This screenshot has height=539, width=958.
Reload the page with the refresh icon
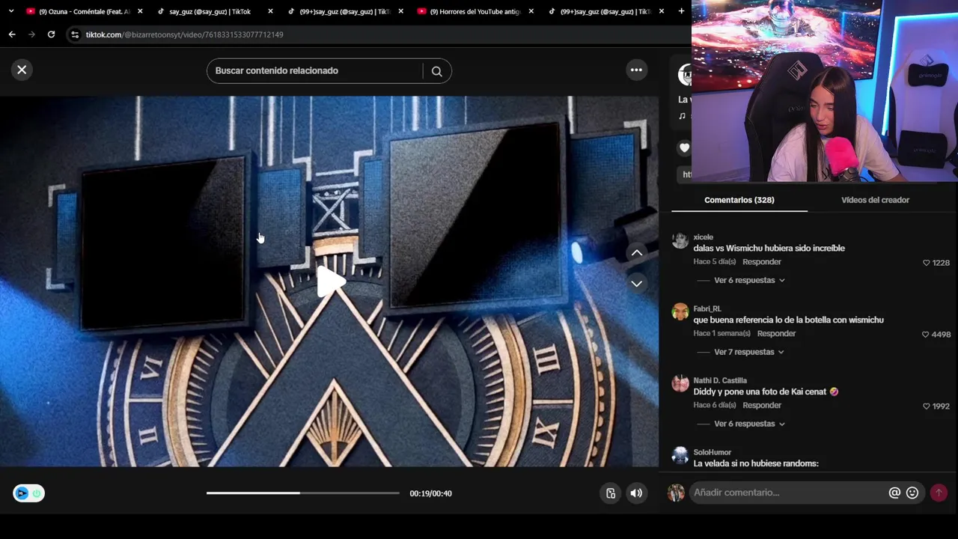[51, 34]
